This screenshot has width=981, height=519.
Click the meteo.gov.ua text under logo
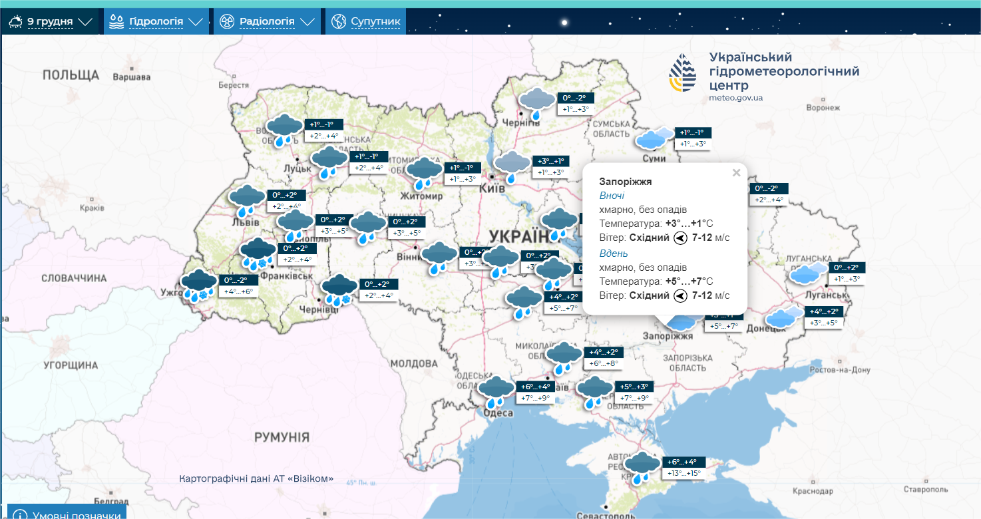point(736,98)
